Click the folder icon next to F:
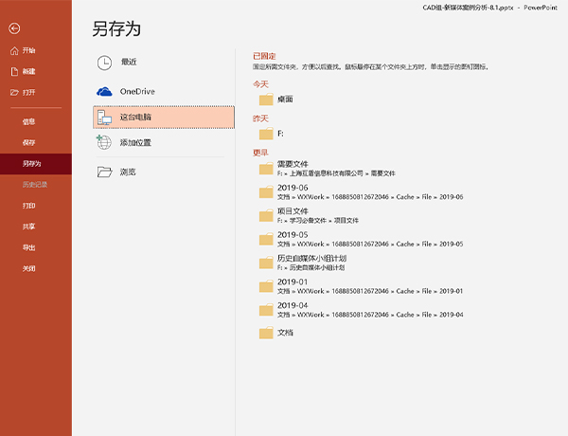Viewport: 568px width, 436px height. pos(266,134)
